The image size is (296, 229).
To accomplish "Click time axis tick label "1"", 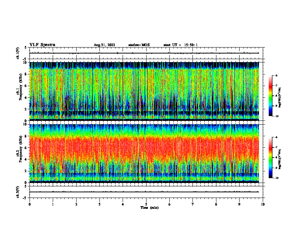I will coord(53,204).
